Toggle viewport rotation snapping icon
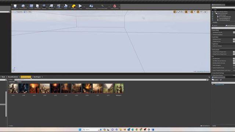This screenshot has width=235, height=132. pos(192,12)
